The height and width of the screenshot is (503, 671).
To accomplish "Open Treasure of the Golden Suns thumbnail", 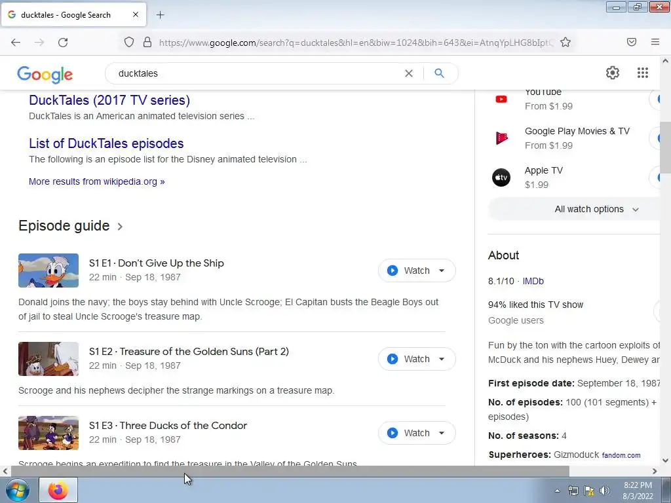I will pos(48,360).
